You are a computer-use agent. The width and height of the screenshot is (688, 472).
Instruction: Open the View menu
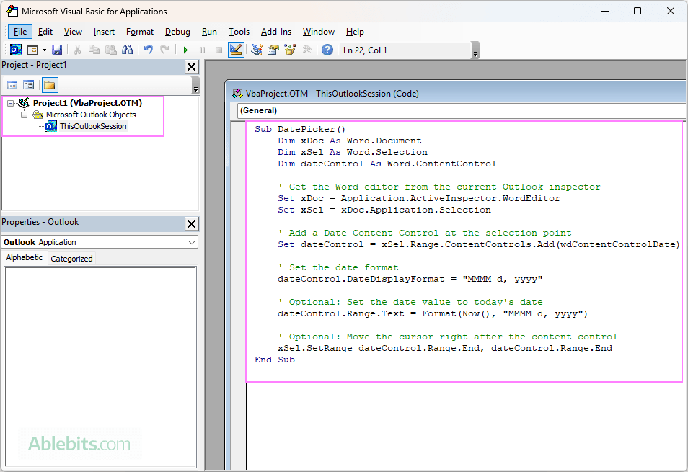coord(73,32)
